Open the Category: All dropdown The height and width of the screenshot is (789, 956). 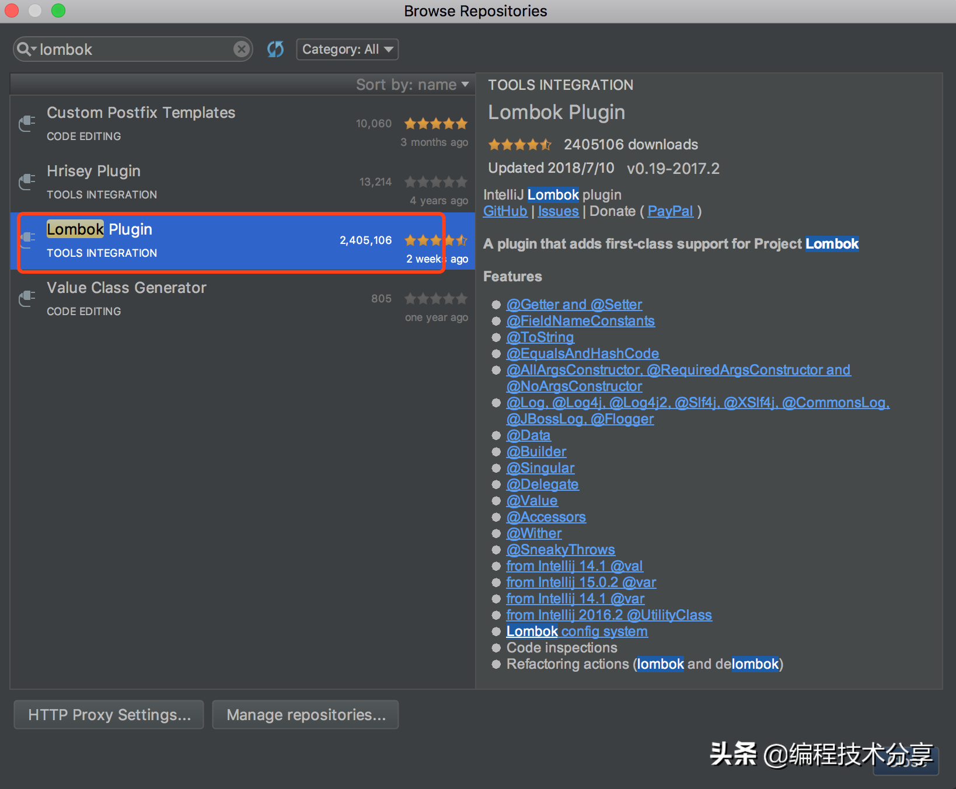(x=347, y=50)
